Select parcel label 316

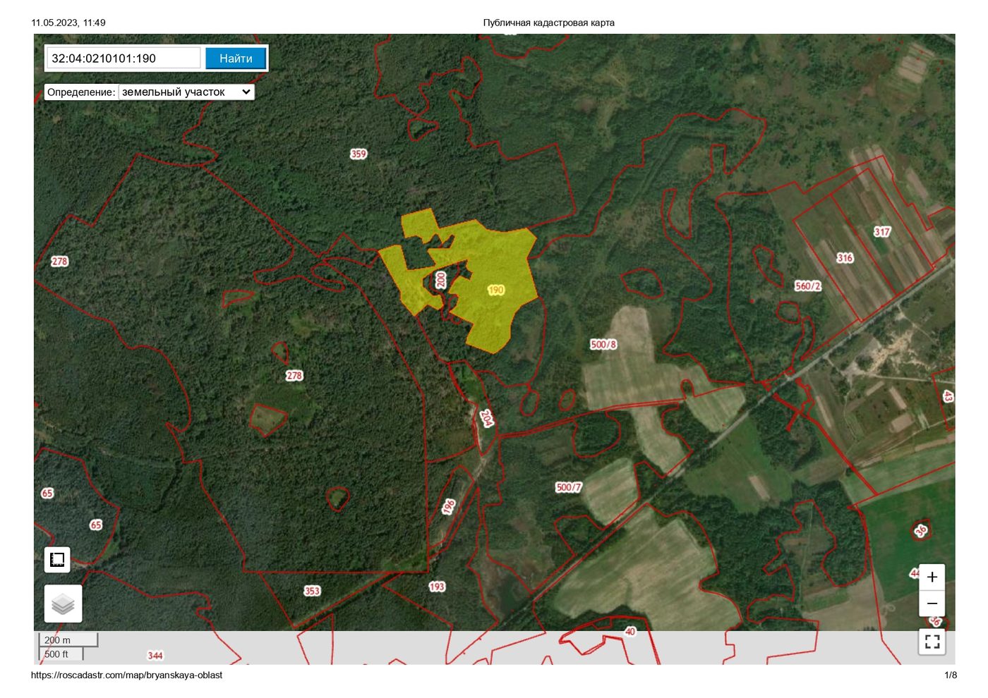845,257
